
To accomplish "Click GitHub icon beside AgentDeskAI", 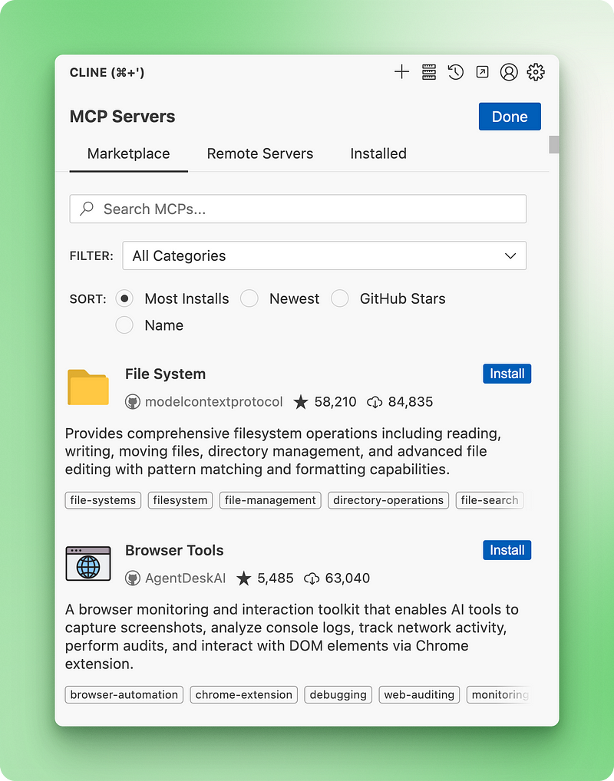I will [x=133, y=578].
